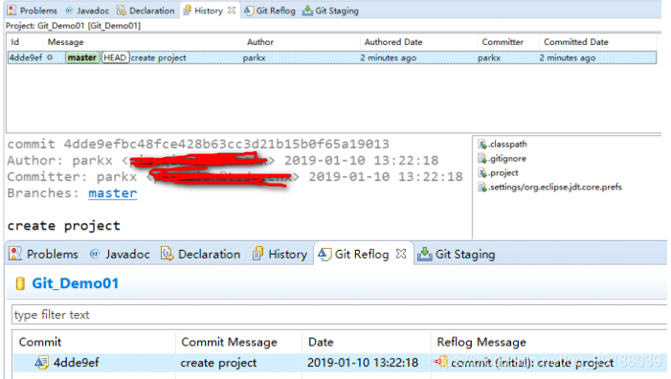Select .gitignore in changed files list
The height and width of the screenshot is (379, 671).
pos(507,158)
